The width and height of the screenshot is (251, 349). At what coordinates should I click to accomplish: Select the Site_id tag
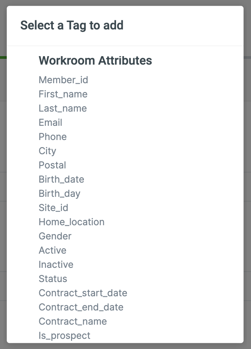tap(53, 208)
